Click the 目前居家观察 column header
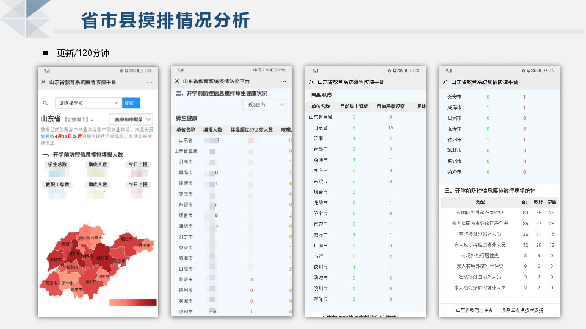This screenshot has height=329, width=586. [x=391, y=106]
